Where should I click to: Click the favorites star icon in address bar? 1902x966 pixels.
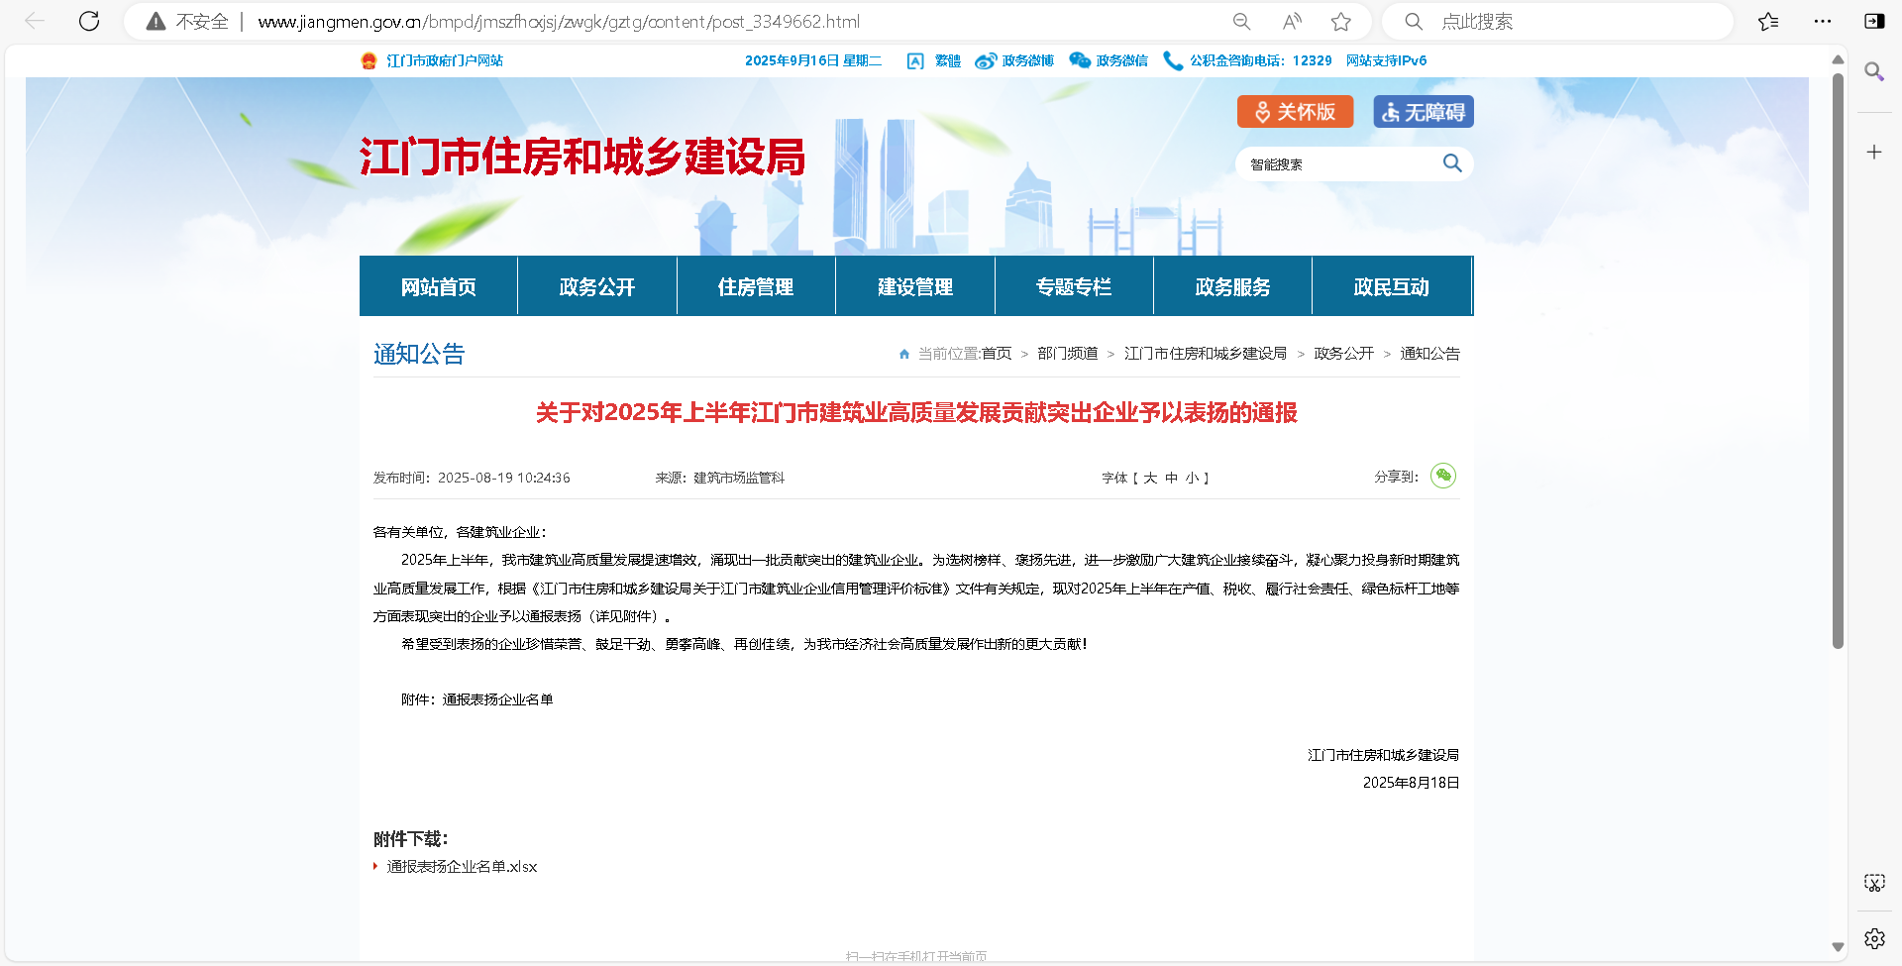[x=1341, y=21]
